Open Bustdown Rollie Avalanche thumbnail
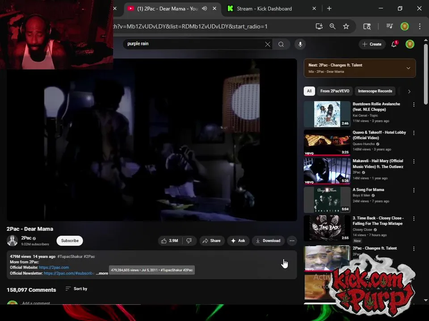The height and width of the screenshot is (321, 429). coord(327,114)
